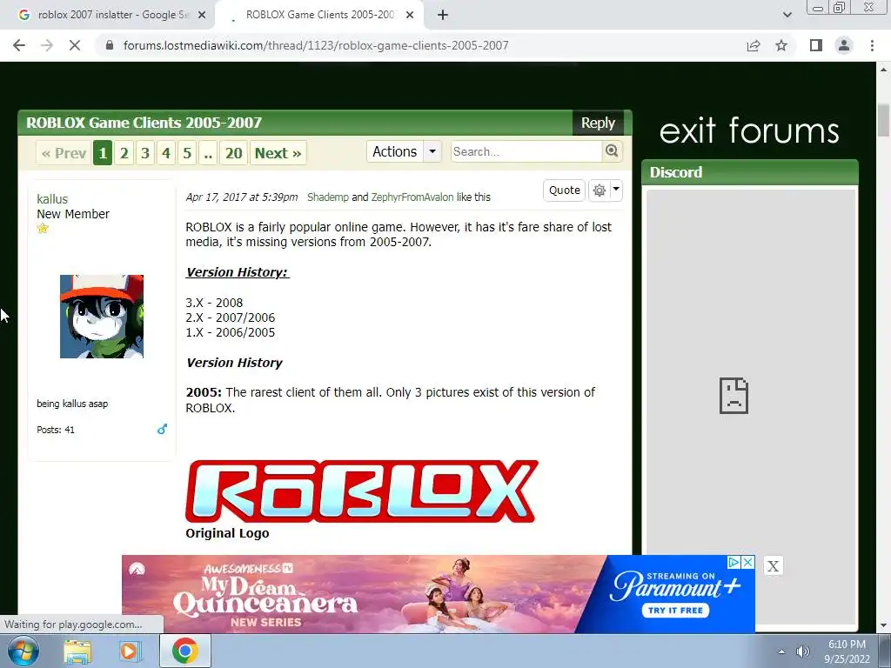Click the search magnifier icon

pos(612,151)
